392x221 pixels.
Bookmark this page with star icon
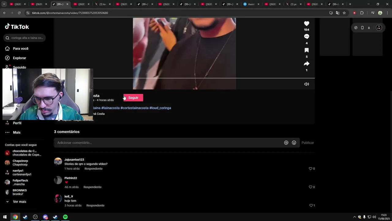(344, 13)
